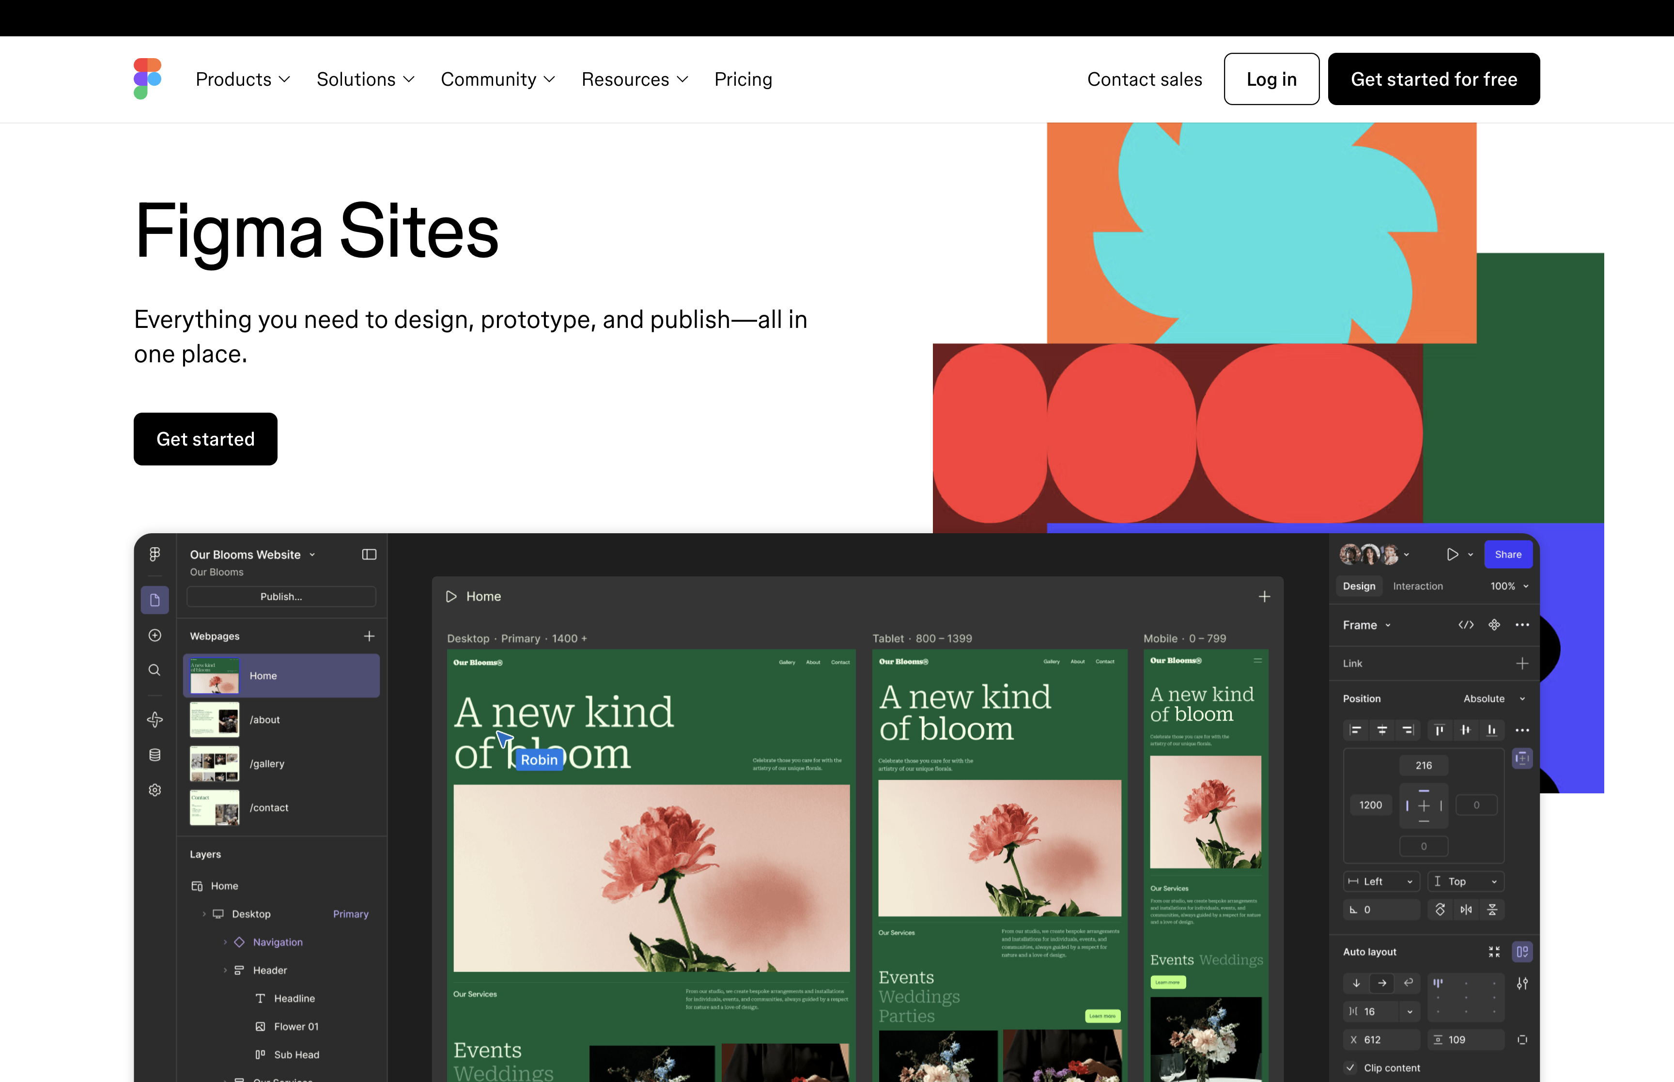Click the Publish... button
This screenshot has width=1674, height=1082.
281,597
